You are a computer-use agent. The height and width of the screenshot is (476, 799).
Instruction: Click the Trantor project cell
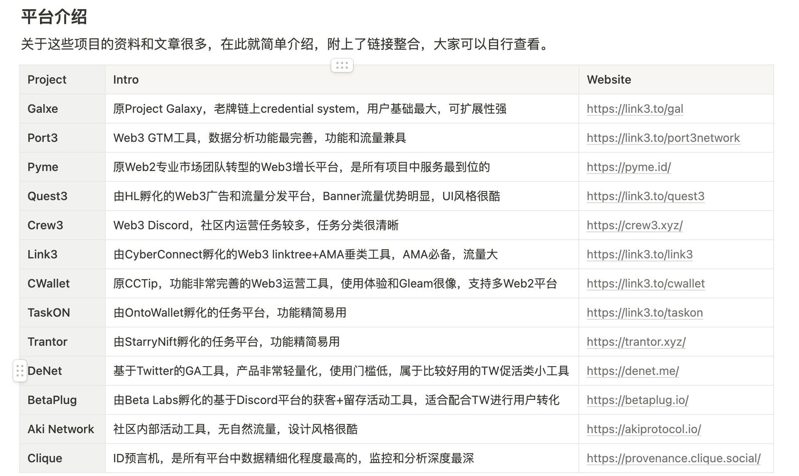(62, 342)
